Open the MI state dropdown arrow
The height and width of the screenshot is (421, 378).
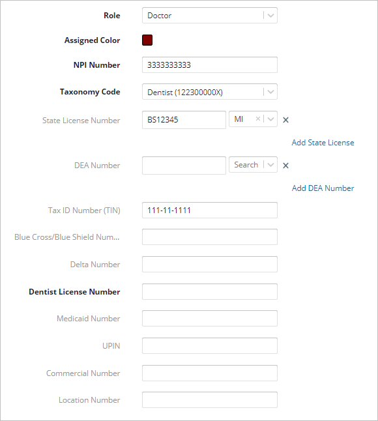point(270,119)
